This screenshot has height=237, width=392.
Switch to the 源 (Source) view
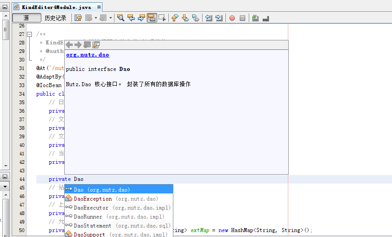[x=27, y=18]
